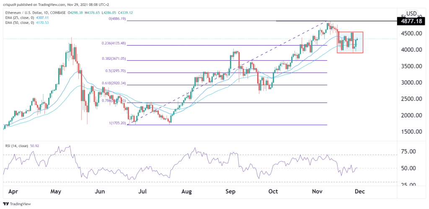Click the Aug label on time axis

click(x=186, y=191)
